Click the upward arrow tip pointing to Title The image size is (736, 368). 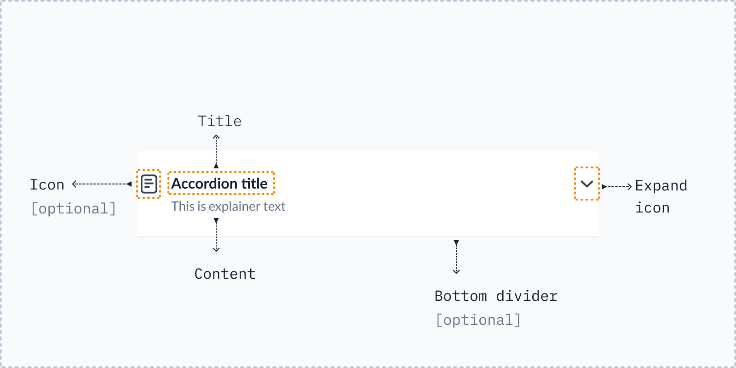tap(216, 137)
